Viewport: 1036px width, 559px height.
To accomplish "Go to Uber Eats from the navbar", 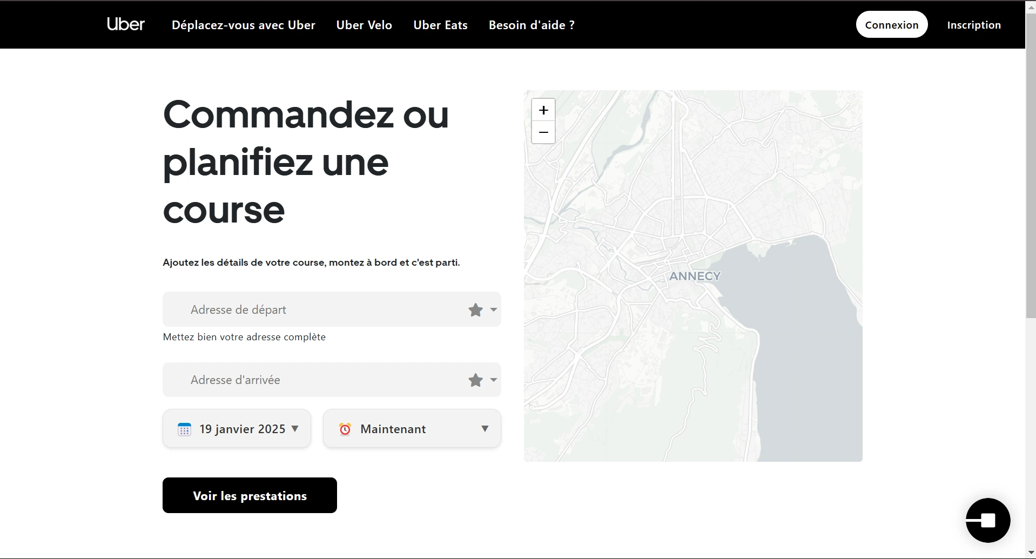I will [440, 25].
